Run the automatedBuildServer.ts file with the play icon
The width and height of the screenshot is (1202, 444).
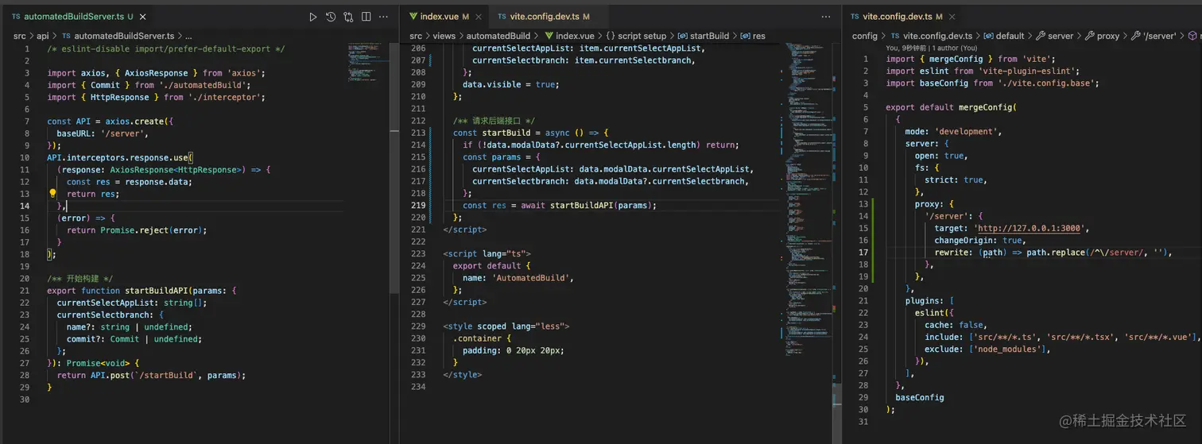[313, 17]
